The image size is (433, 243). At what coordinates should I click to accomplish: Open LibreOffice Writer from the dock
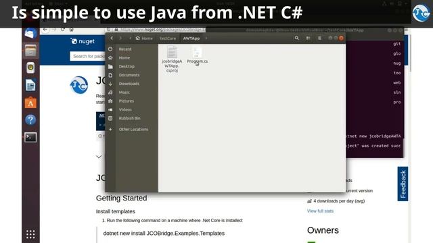click(30, 85)
